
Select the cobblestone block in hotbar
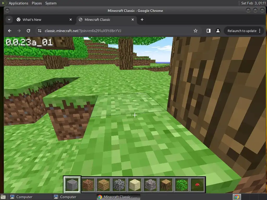pyautogui.click(x=119, y=185)
